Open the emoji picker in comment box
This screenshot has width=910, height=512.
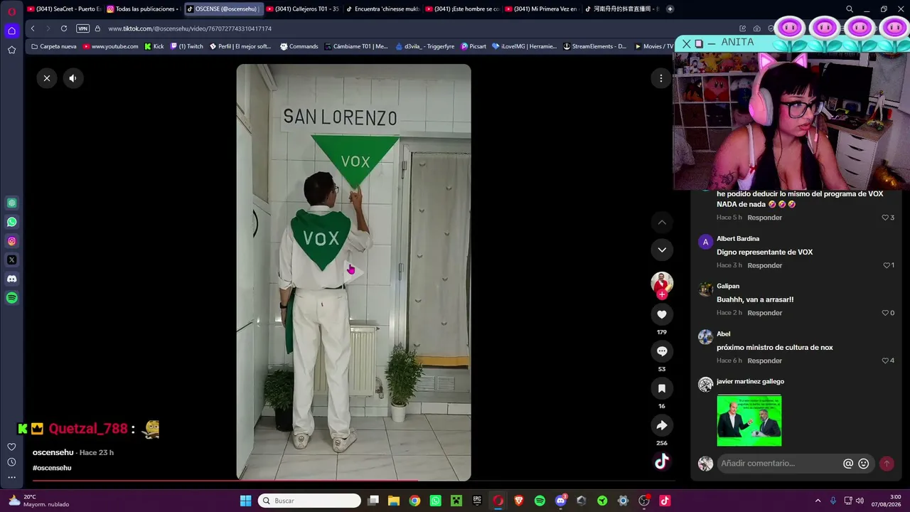[x=864, y=464]
